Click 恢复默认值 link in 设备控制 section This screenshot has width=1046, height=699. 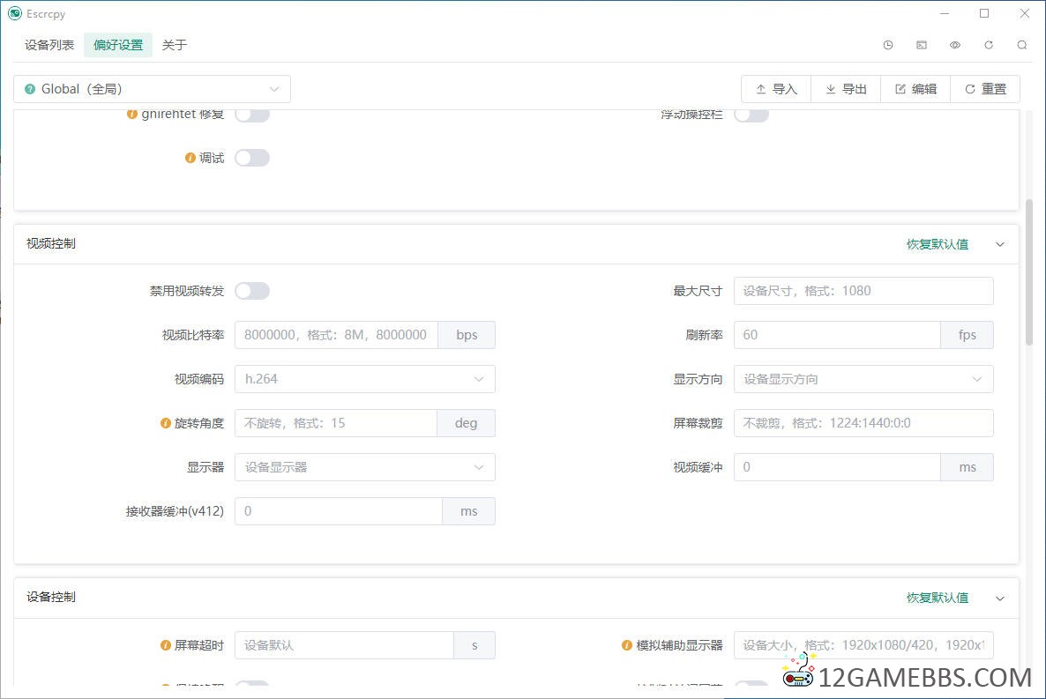click(938, 599)
